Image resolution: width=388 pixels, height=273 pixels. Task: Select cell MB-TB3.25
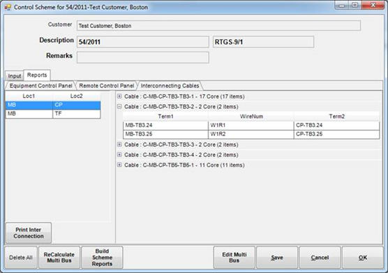(165, 134)
